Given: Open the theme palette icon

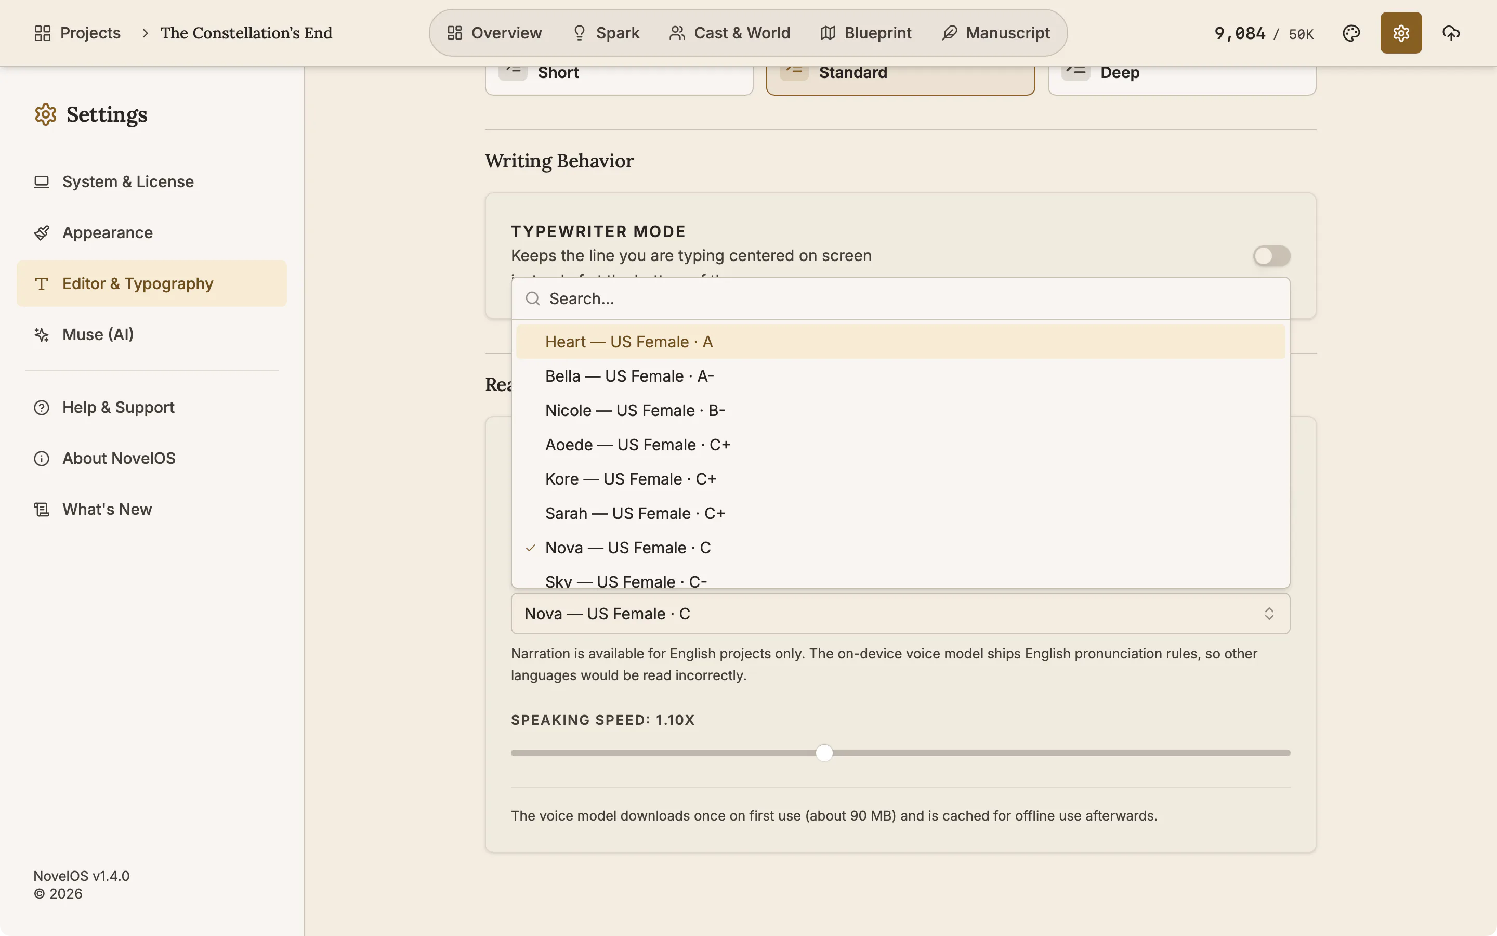Looking at the screenshot, I should click(1351, 33).
